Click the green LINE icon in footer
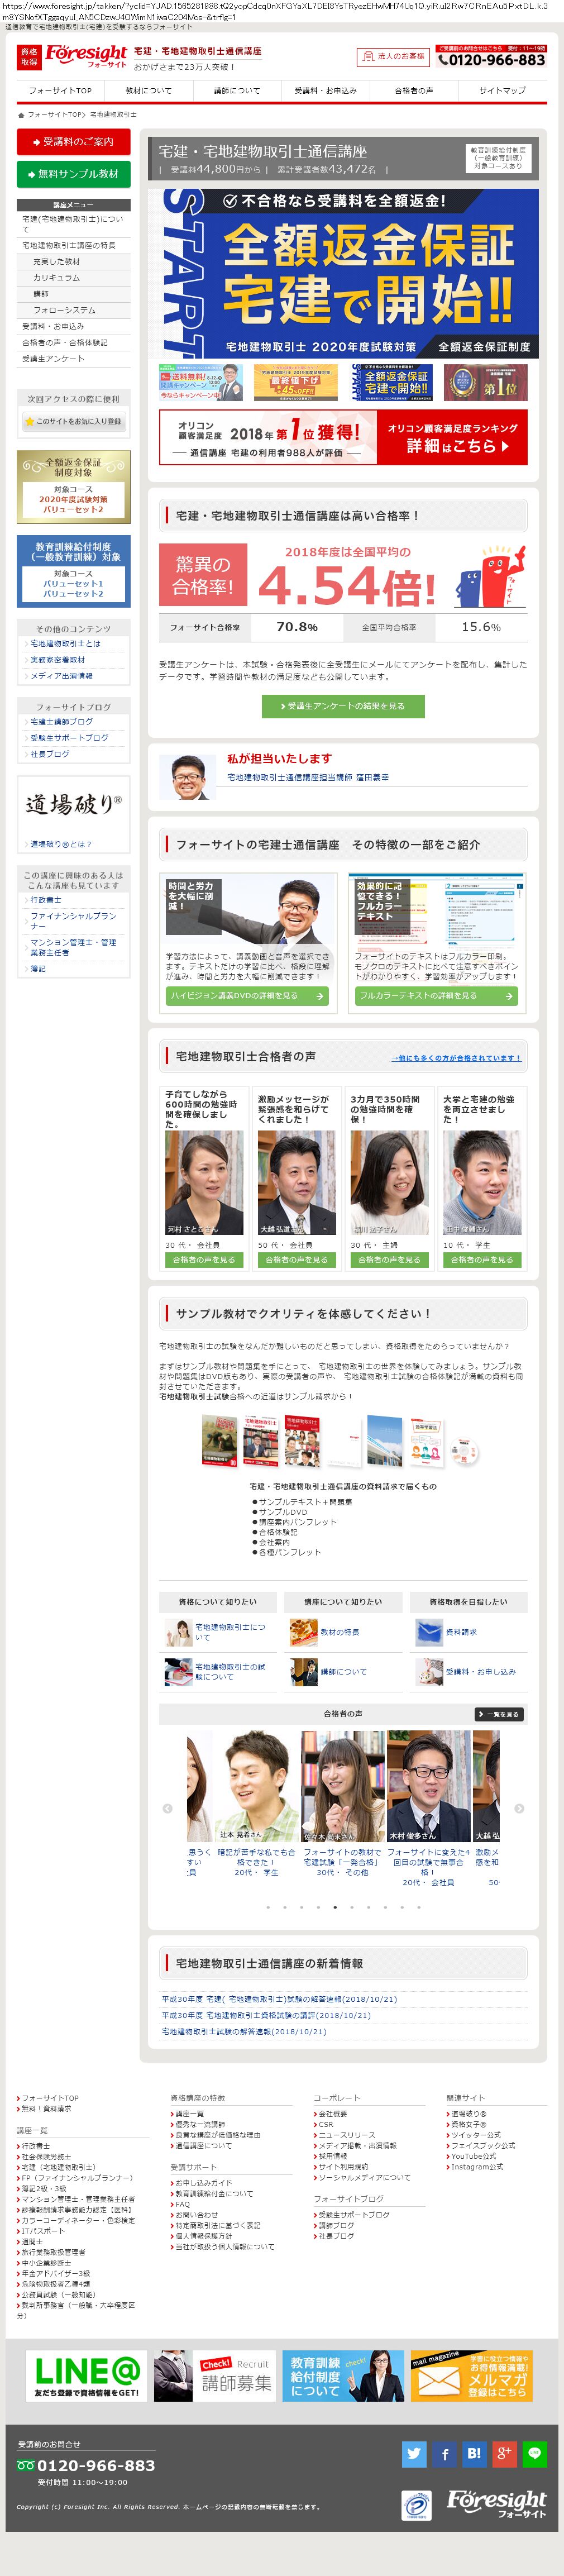This screenshot has width=564, height=2576. pyautogui.click(x=535, y=2454)
